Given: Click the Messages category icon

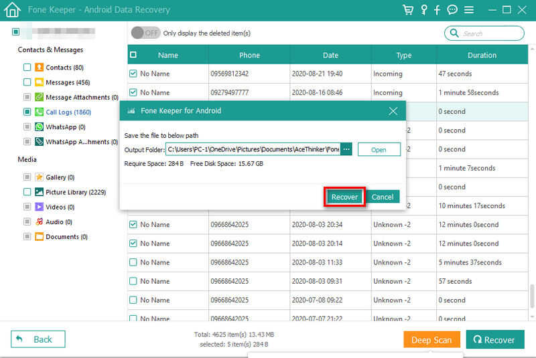Looking at the screenshot, I should [x=40, y=82].
